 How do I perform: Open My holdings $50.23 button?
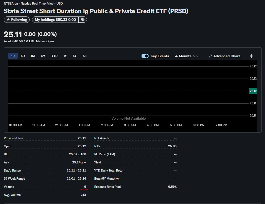[x=55, y=20]
